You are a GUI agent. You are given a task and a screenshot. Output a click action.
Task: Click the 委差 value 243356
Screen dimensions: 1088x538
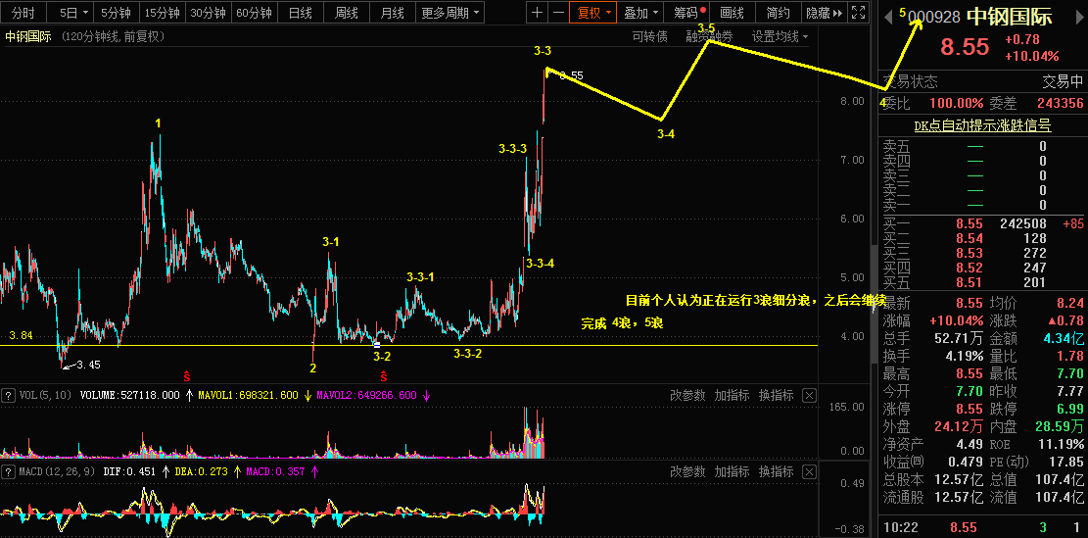tap(1061, 104)
